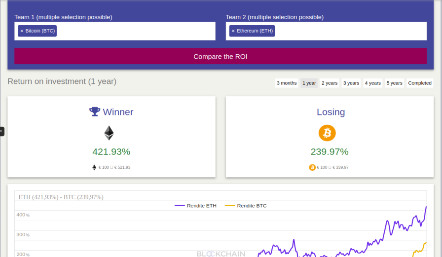The width and height of the screenshot is (442, 257).
Task: Click the Losing heading
Action: click(x=331, y=112)
